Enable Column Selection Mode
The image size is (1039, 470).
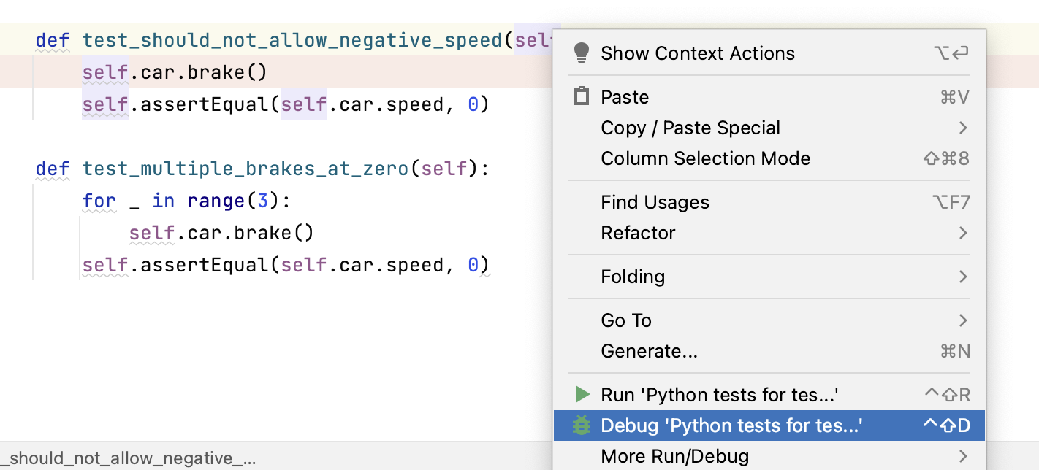pos(705,158)
